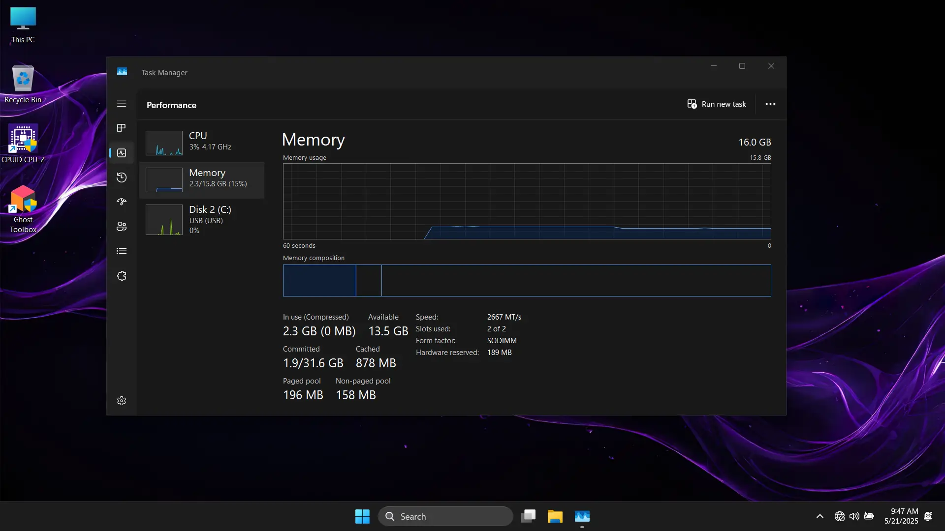Screen dimensions: 945x531
Task: Open the Processes view in Task Manager
Action: click(x=121, y=128)
